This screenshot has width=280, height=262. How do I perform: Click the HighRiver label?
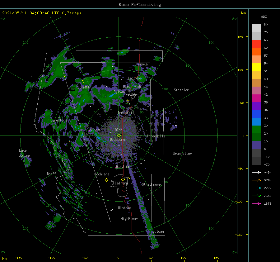click(x=129, y=219)
